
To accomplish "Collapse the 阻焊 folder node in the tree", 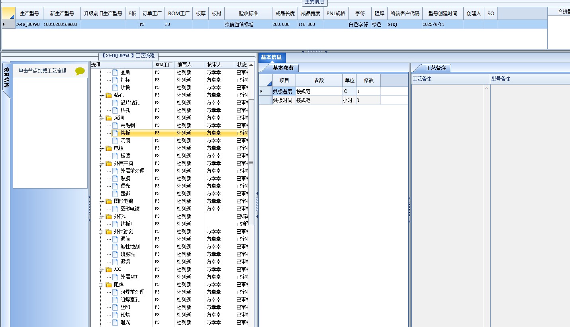I will [101, 285].
